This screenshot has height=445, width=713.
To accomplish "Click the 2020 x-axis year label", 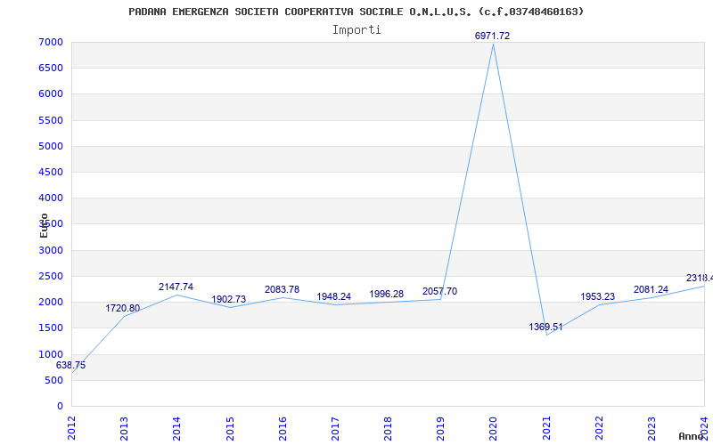I will tap(494, 428).
